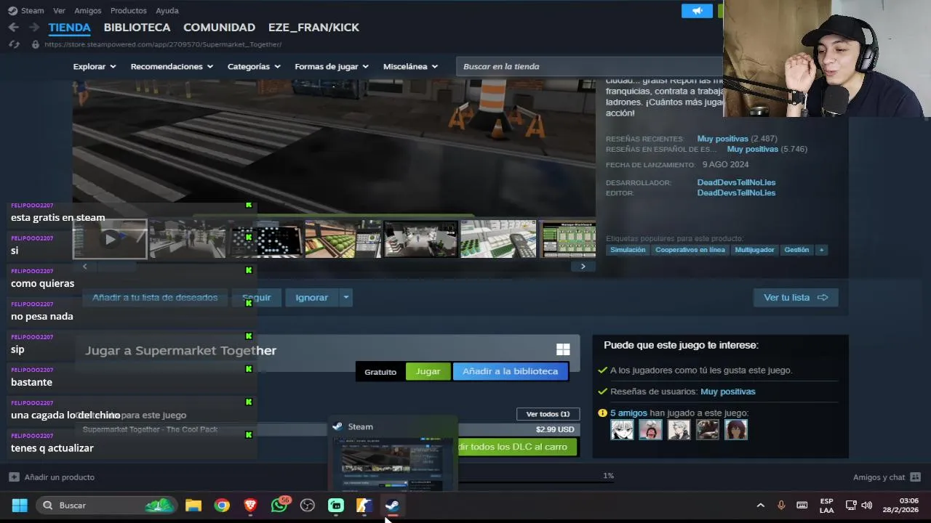
Task: Open the Miscelánea dropdown menu
Action: tap(410, 66)
